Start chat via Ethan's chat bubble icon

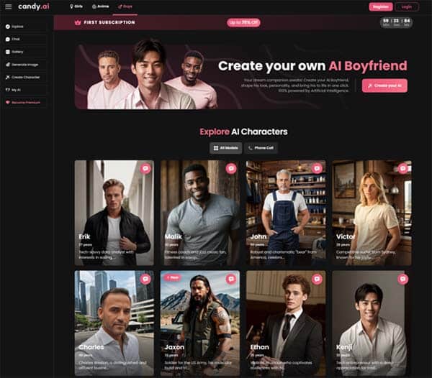(317, 279)
